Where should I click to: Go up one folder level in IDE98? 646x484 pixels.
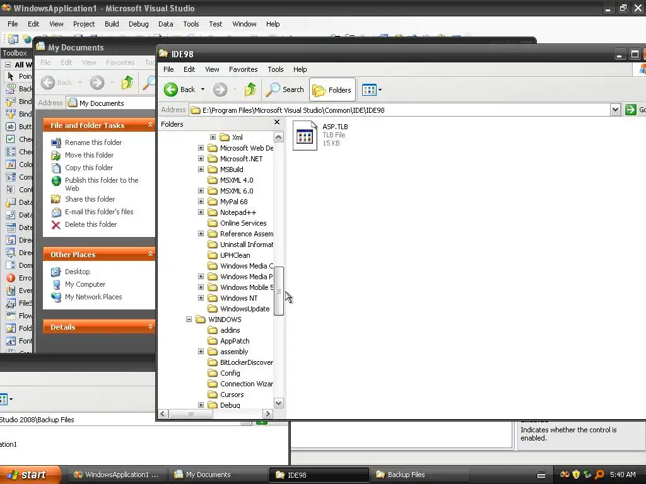[x=250, y=89]
